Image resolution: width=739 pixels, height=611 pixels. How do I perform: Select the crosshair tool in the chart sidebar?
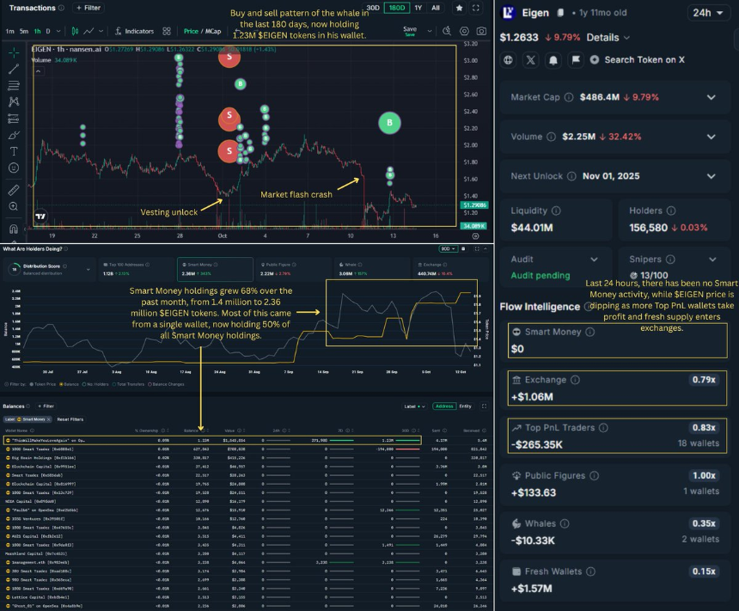tap(12, 52)
